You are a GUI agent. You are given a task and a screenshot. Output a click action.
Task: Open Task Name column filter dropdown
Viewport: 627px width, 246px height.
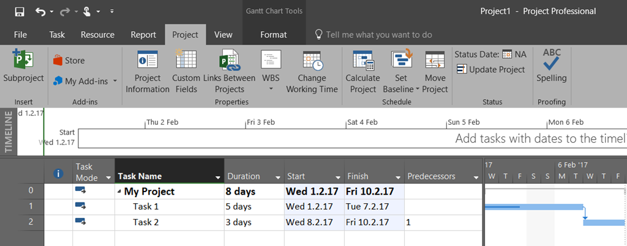coord(217,177)
